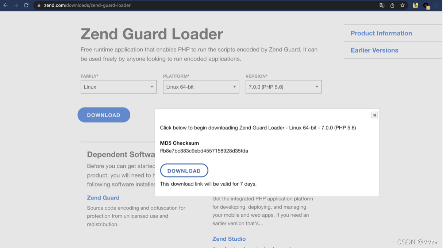Viewport: 443px width, 248px height.
Task: Close the download checksum dialog
Action: pos(374,115)
